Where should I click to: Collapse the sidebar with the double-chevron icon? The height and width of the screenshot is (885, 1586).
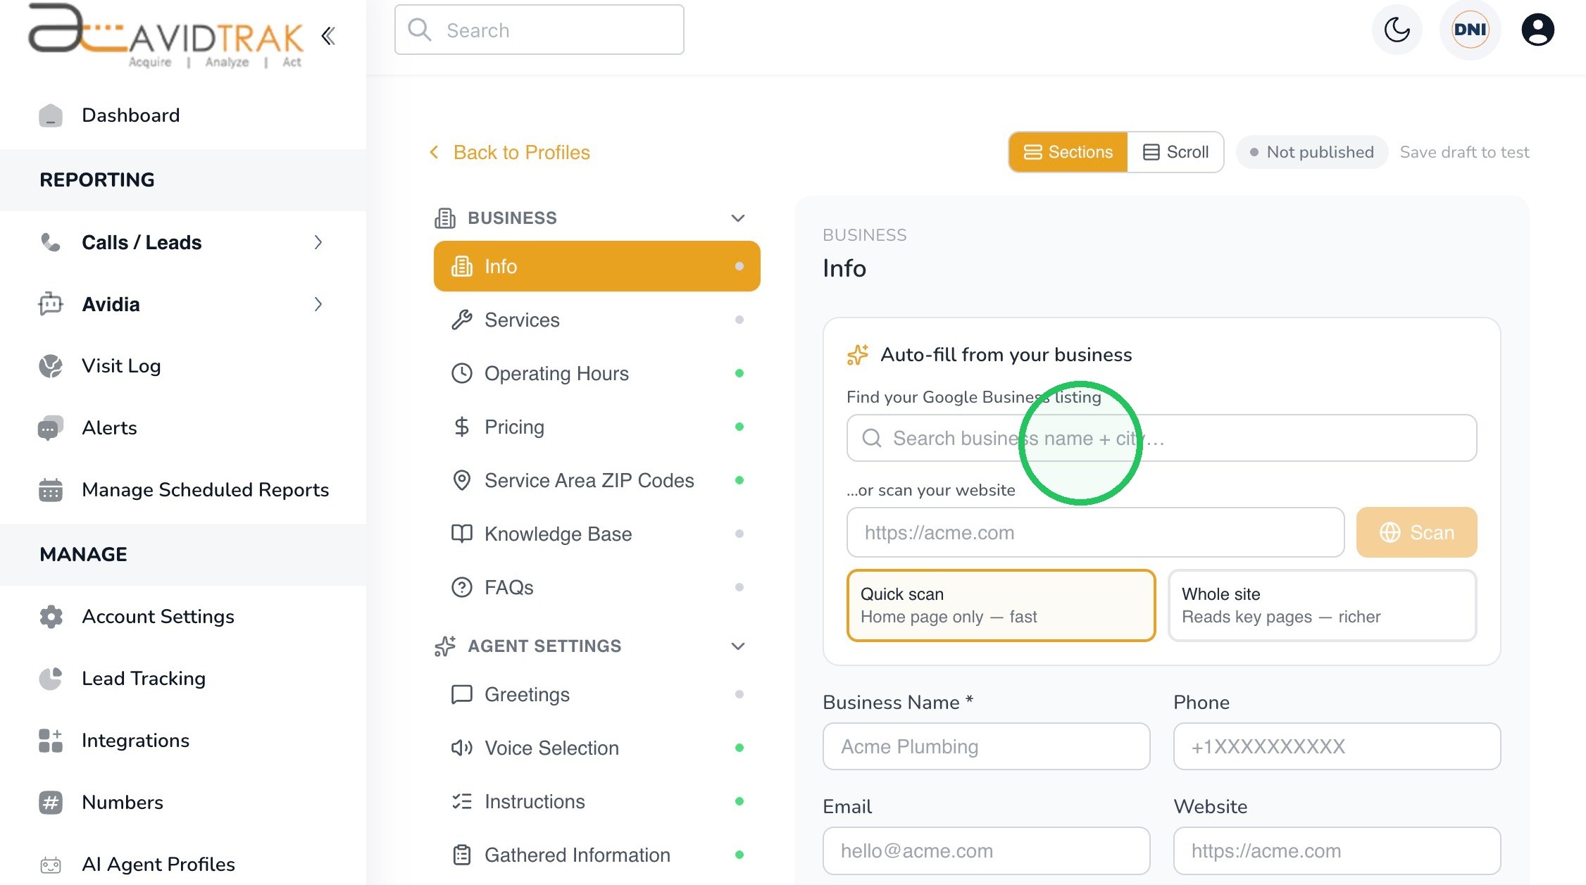pos(328,36)
